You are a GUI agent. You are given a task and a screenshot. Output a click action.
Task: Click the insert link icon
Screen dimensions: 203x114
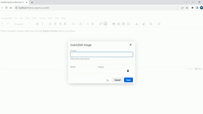click(x=101, y=24)
